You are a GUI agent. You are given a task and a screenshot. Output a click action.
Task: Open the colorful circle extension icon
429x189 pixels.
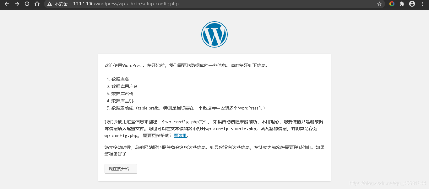[392, 4]
